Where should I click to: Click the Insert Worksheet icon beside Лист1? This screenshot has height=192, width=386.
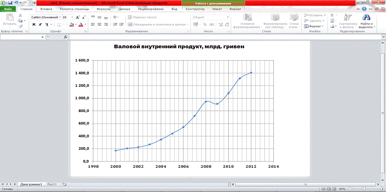pyautogui.click(x=64, y=184)
